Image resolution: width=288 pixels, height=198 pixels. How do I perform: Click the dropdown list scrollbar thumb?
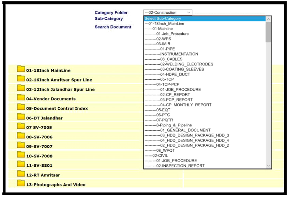pyautogui.click(x=268, y=32)
